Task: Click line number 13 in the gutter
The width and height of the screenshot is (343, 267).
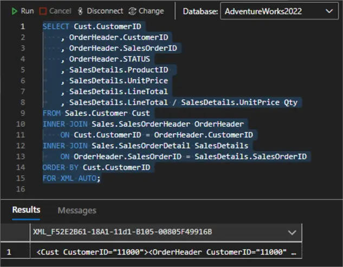Action: pyautogui.click(x=20, y=157)
